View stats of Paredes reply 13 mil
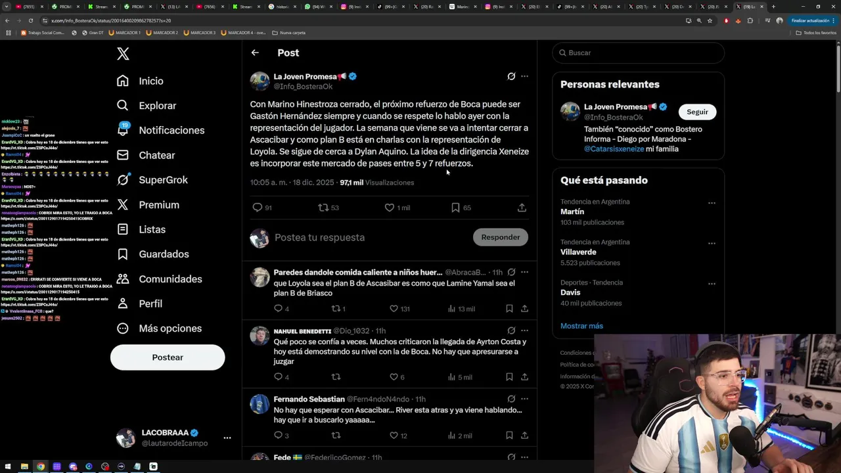 click(x=461, y=309)
